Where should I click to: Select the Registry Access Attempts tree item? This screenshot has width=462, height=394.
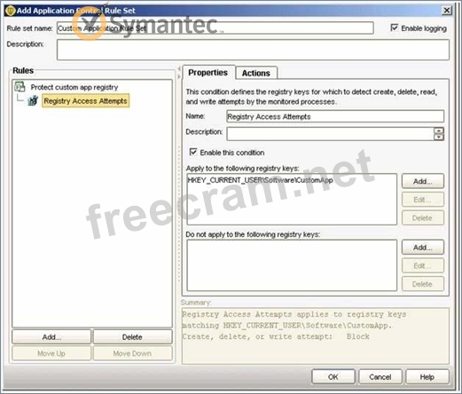85,101
